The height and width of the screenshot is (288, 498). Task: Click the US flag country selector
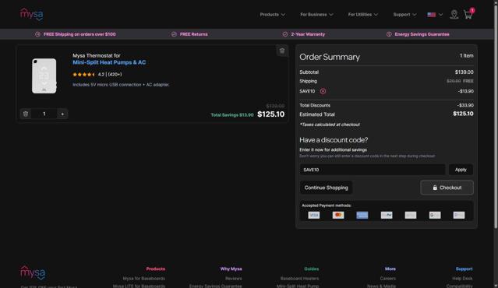(x=431, y=15)
